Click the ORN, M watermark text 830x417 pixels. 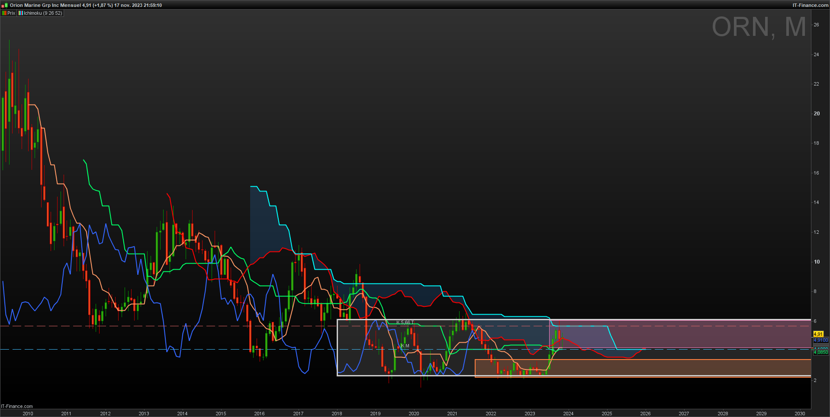[x=759, y=27]
